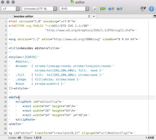The width and height of the screenshot is (156, 140).
Task: Click the shift left outdent icon
Action: (x=119, y=9)
